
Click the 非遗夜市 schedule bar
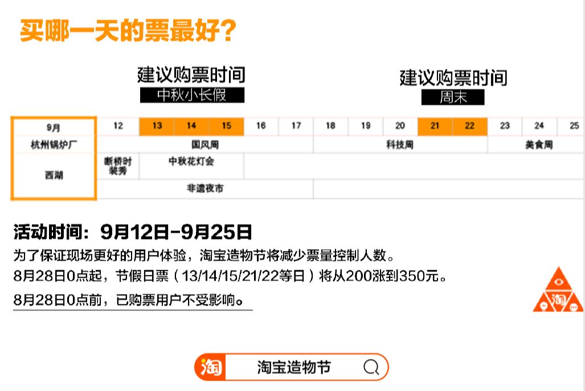click(x=205, y=188)
